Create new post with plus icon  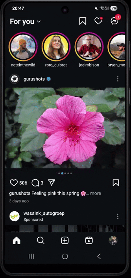pos(65,241)
